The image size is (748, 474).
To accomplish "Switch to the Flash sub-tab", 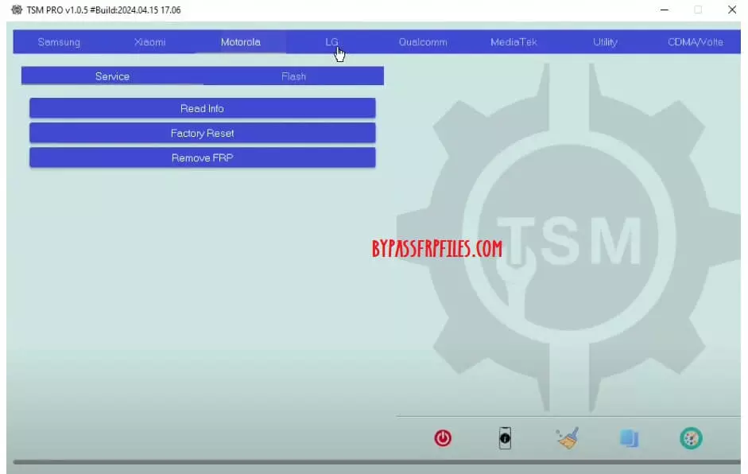I will pyautogui.click(x=293, y=76).
